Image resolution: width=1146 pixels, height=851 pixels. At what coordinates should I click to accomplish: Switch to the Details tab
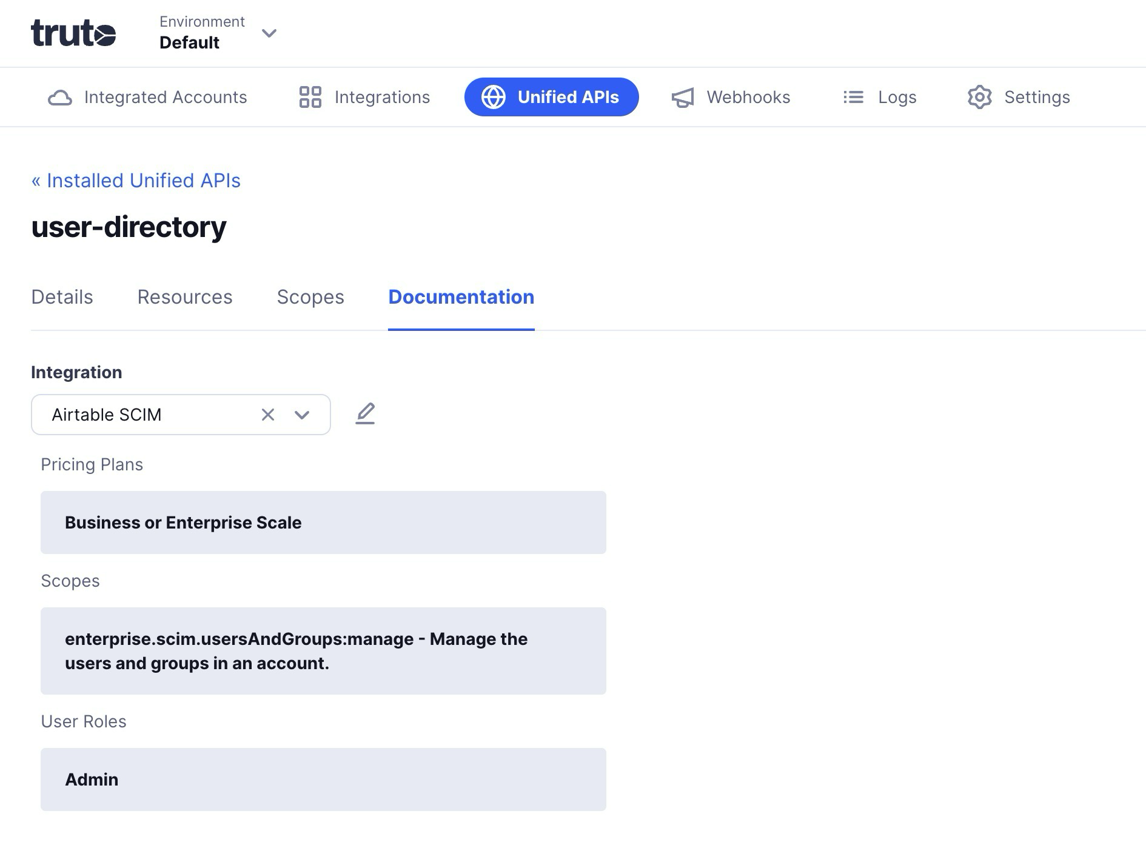(x=62, y=297)
